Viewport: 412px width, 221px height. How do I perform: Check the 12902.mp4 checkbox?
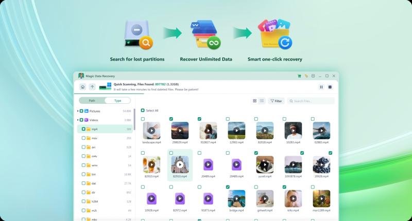[228, 119]
